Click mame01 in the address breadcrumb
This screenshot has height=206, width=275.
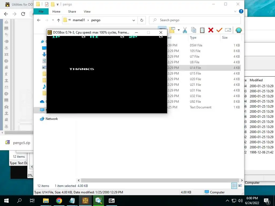(x=79, y=20)
